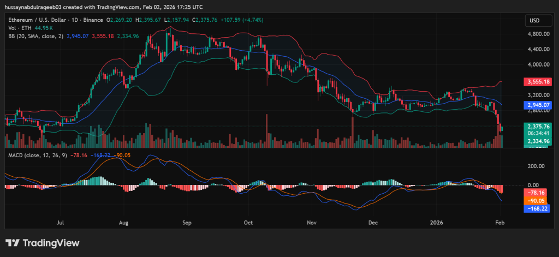Click the 2026 marker on the time axis

point(437,223)
